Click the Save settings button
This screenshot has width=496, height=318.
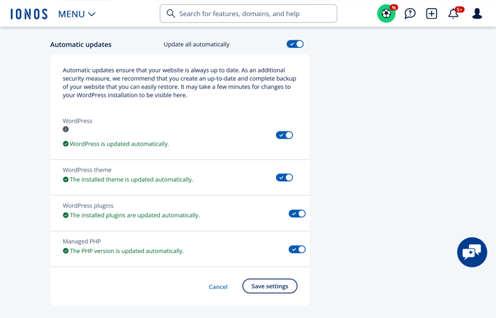(270, 286)
